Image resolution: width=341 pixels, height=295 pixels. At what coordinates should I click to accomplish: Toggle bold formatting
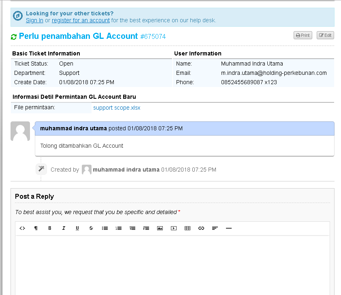50,228
